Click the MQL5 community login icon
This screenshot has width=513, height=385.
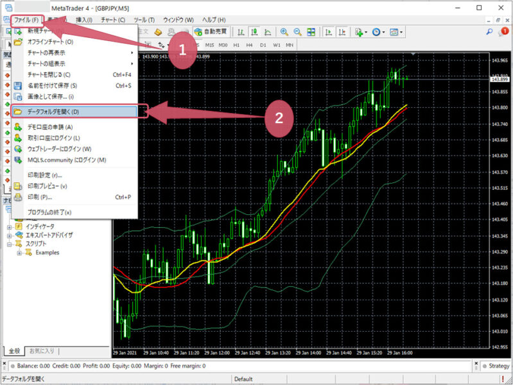[18, 160]
